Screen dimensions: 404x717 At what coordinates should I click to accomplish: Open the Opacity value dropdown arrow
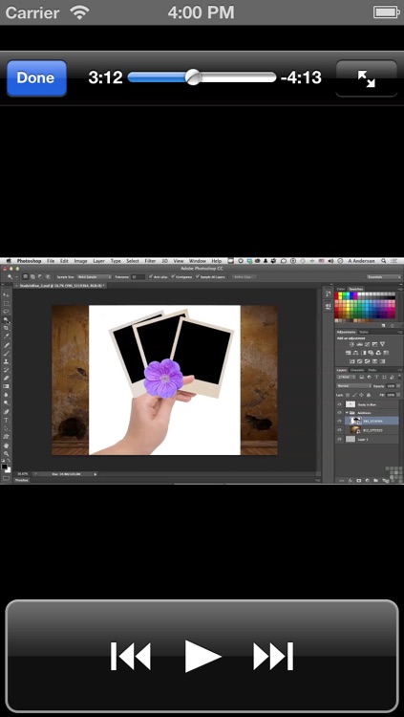(x=398, y=385)
